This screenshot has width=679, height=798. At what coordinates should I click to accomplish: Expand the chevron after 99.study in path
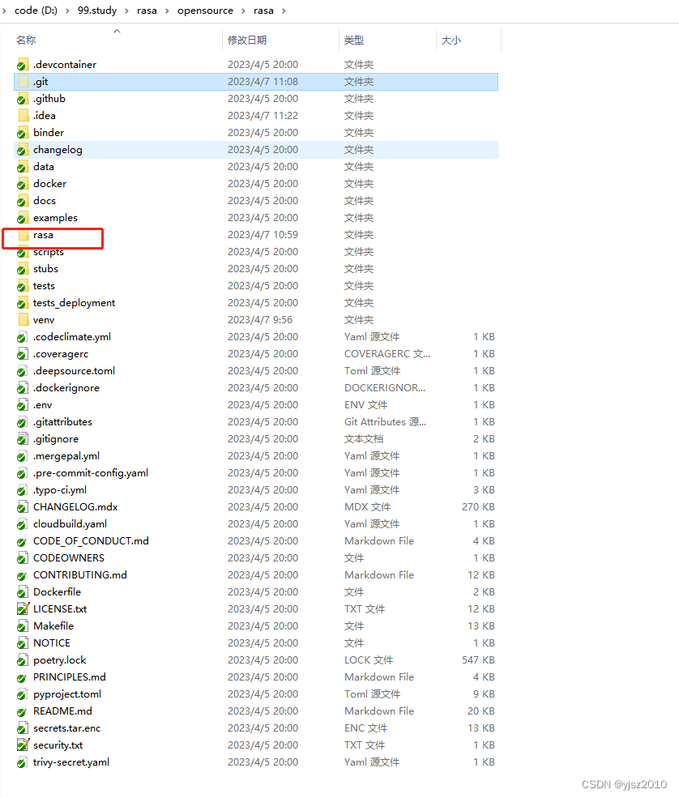click(x=126, y=11)
